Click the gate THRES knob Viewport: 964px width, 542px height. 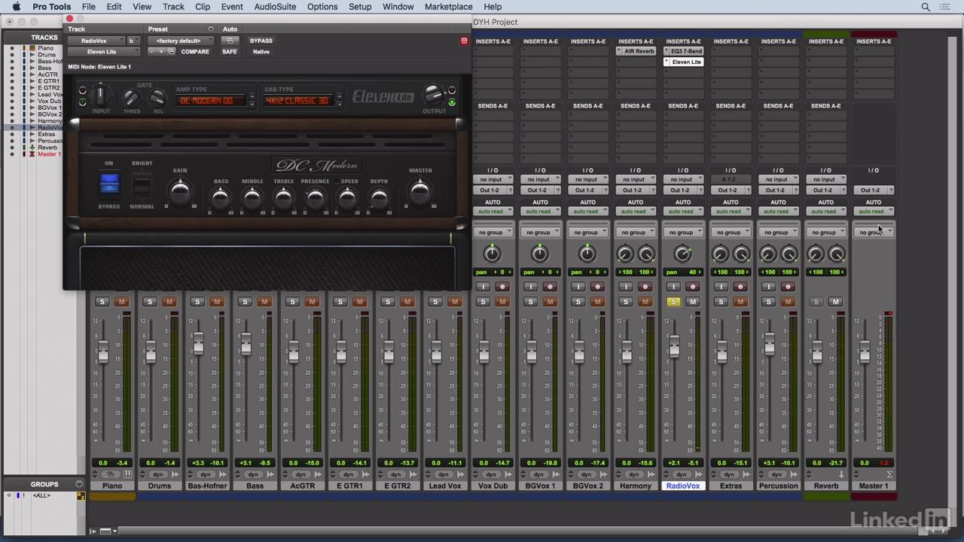pyautogui.click(x=131, y=99)
